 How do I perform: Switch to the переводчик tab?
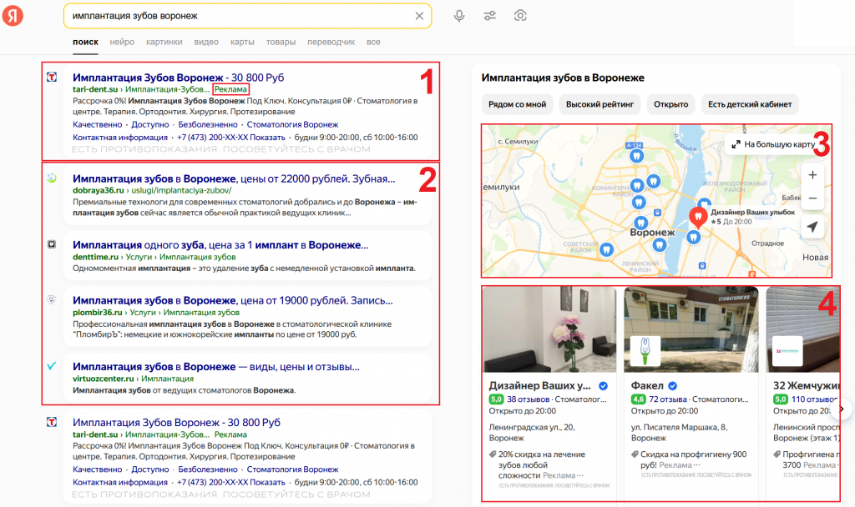pos(331,42)
